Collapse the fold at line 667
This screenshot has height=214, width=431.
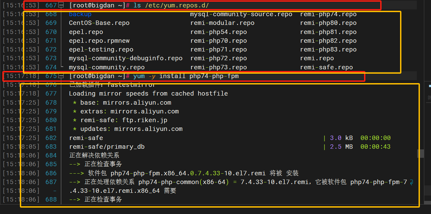(x=61, y=5)
